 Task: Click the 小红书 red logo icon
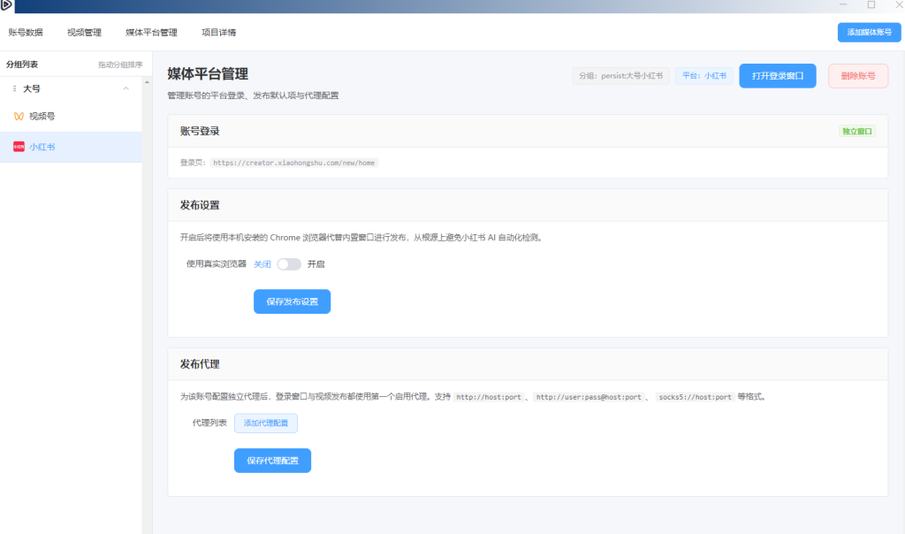19,147
